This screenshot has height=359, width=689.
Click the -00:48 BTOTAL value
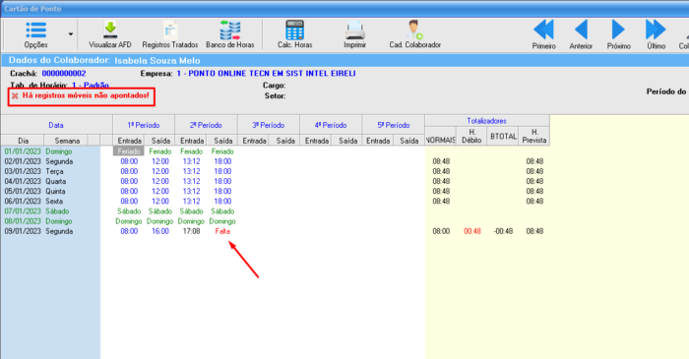(x=503, y=231)
